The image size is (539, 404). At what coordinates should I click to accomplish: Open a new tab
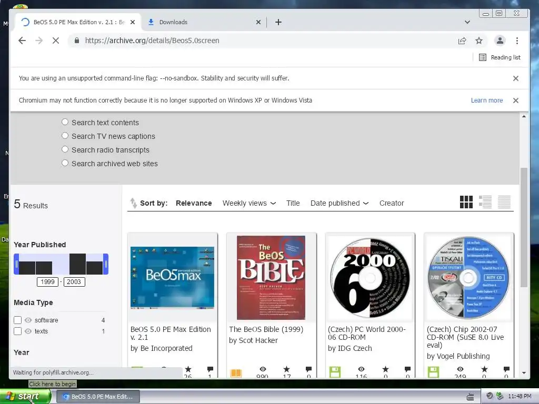tap(278, 22)
